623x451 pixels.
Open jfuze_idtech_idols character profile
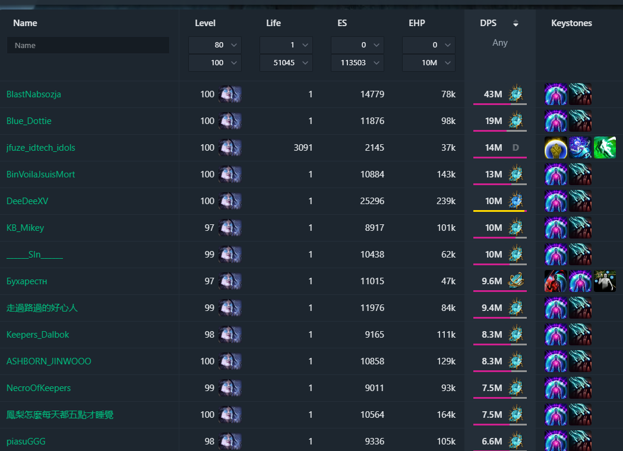click(41, 147)
